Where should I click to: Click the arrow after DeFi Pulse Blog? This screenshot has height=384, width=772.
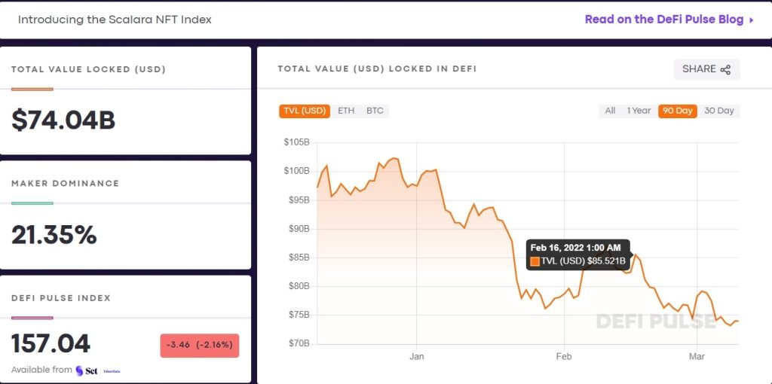tap(751, 20)
